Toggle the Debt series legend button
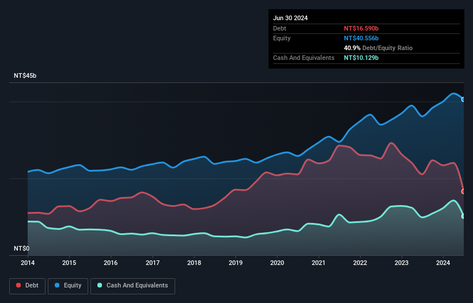Screen dimensions: 473x303 [x=27, y=286]
